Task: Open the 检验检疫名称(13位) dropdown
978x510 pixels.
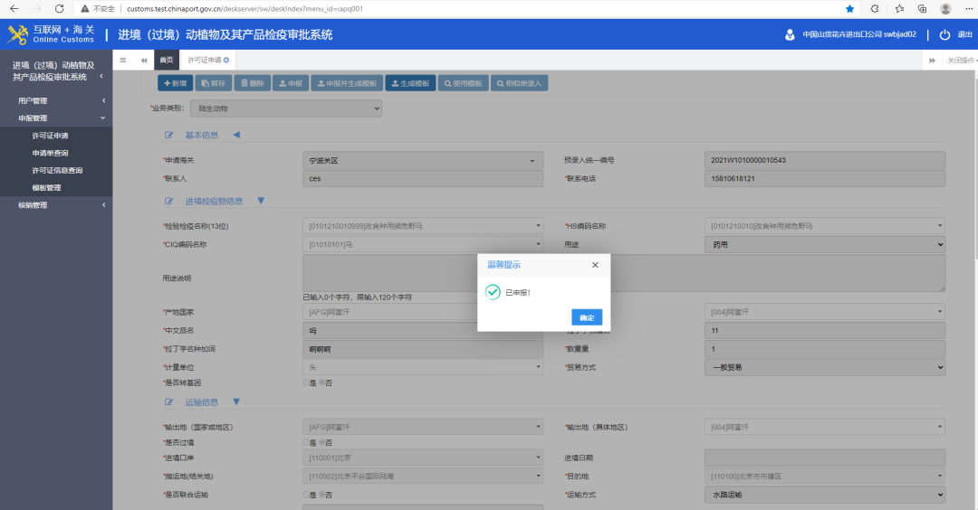Action: [423, 226]
